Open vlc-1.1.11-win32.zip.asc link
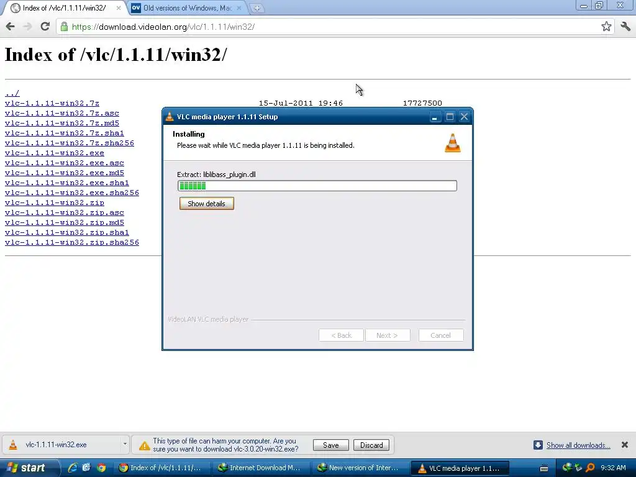636x477 pixels. pyautogui.click(x=65, y=212)
